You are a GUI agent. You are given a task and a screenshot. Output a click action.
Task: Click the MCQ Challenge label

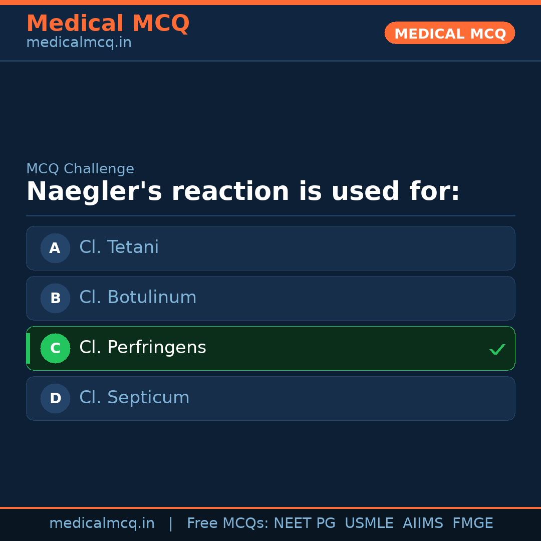pos(80,169)
